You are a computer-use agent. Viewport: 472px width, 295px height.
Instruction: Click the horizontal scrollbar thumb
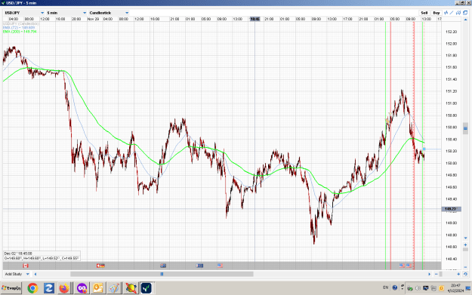pos(162,274)
